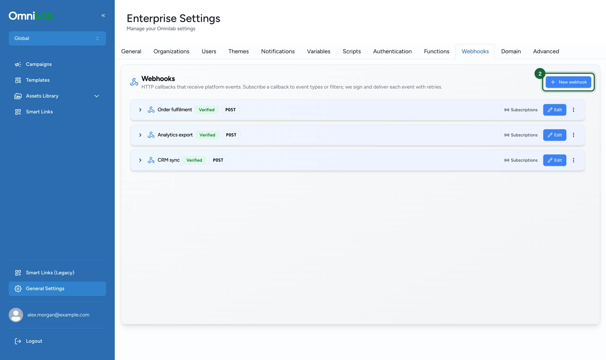Open more options for Order fulfilment webhook
Image resolution: width=606 pixels, height=360 pixels.
pos(573,110)
